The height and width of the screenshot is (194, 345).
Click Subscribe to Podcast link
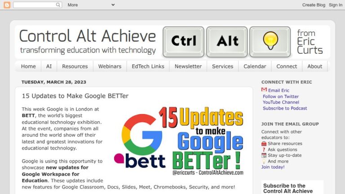point(285,108)
